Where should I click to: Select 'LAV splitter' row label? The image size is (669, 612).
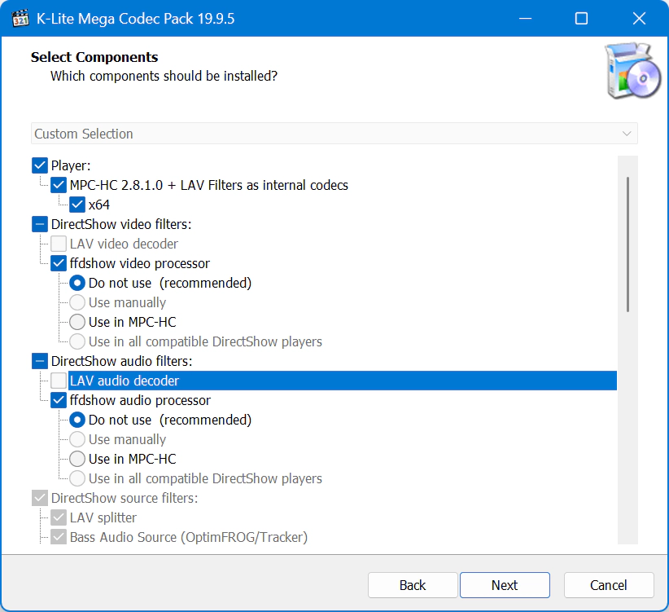103,517
